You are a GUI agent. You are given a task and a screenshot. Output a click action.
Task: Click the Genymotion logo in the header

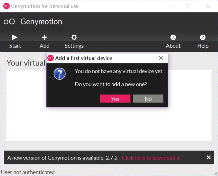(9, 22)
